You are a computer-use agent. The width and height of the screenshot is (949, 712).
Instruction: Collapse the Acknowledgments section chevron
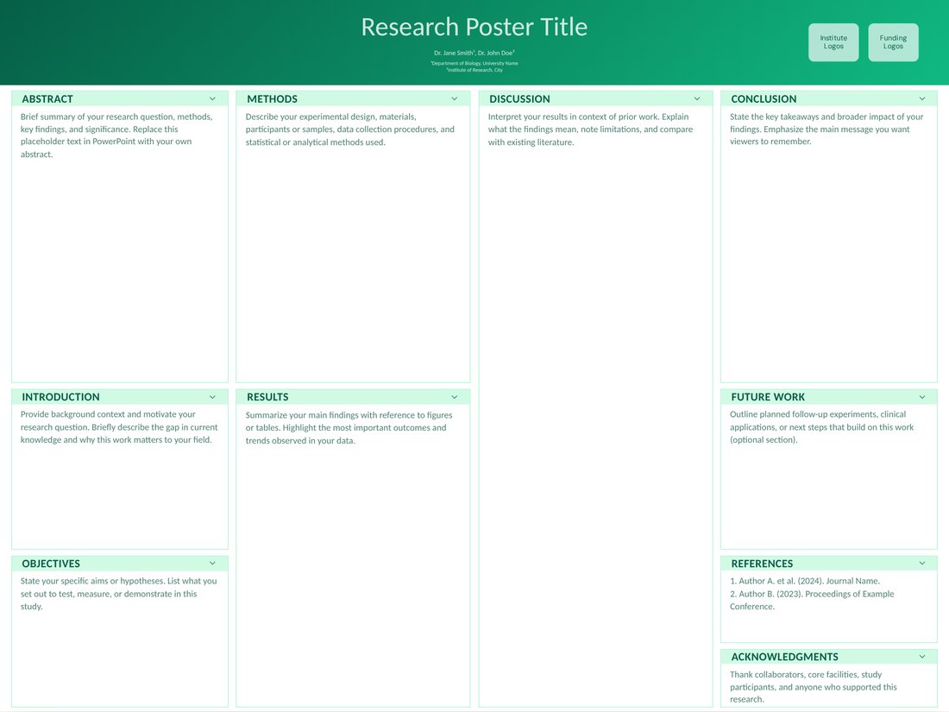(922, 656)
